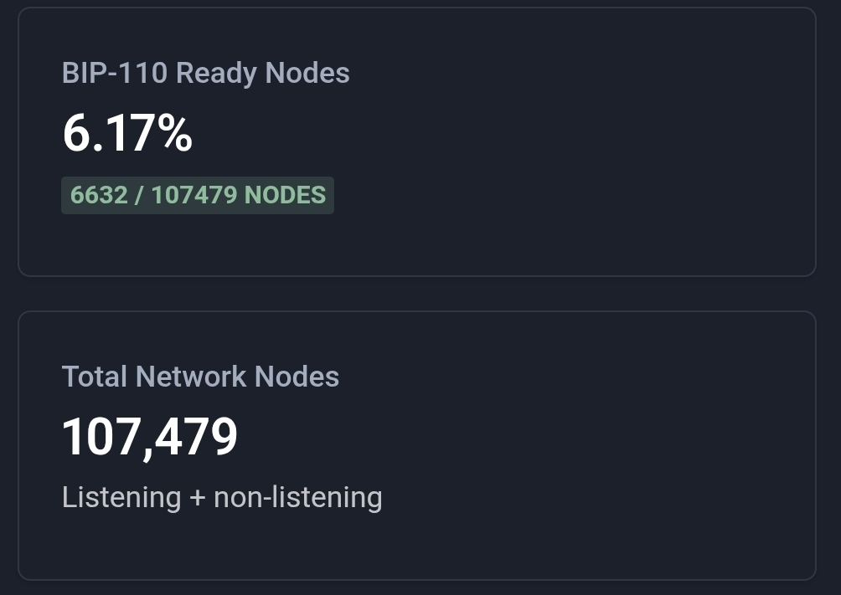Image resolution: width=841 pixels, height=595 pixels.
Task: Click the word "Network" in the second heading
Action: (x=191, y=377)
